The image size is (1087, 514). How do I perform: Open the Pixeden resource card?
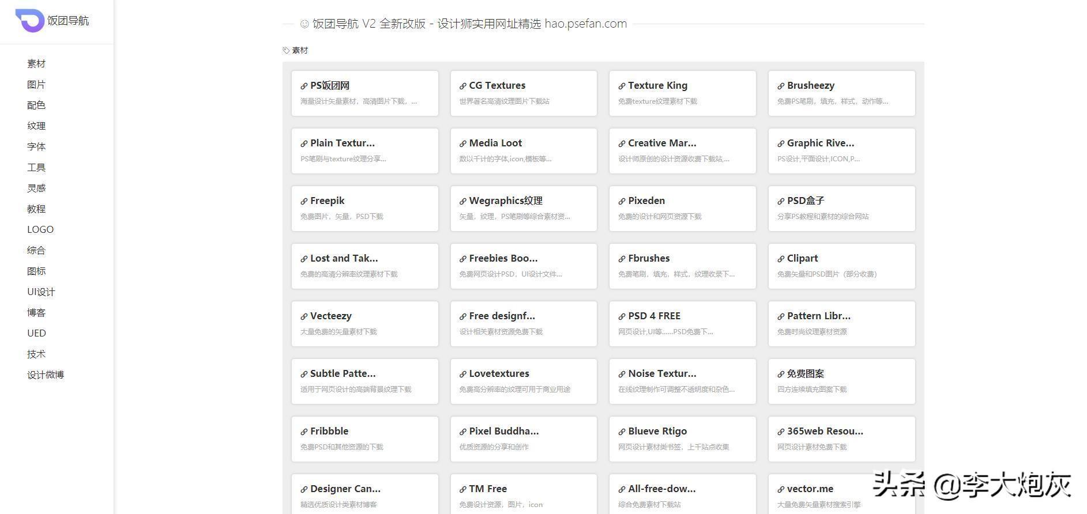click(682, 208)
